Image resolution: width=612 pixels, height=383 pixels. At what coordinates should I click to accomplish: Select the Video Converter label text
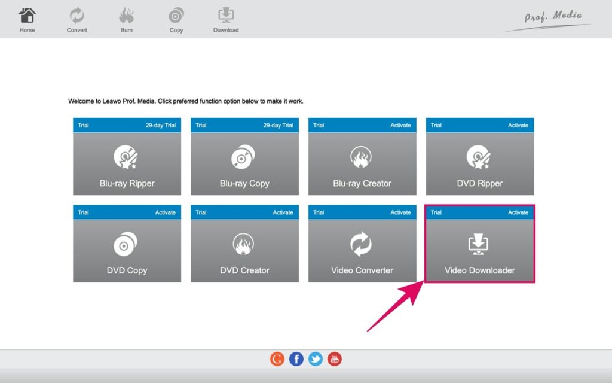point(362,270)
